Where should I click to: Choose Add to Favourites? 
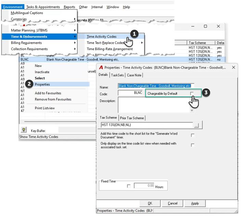[x=48, y=93]
